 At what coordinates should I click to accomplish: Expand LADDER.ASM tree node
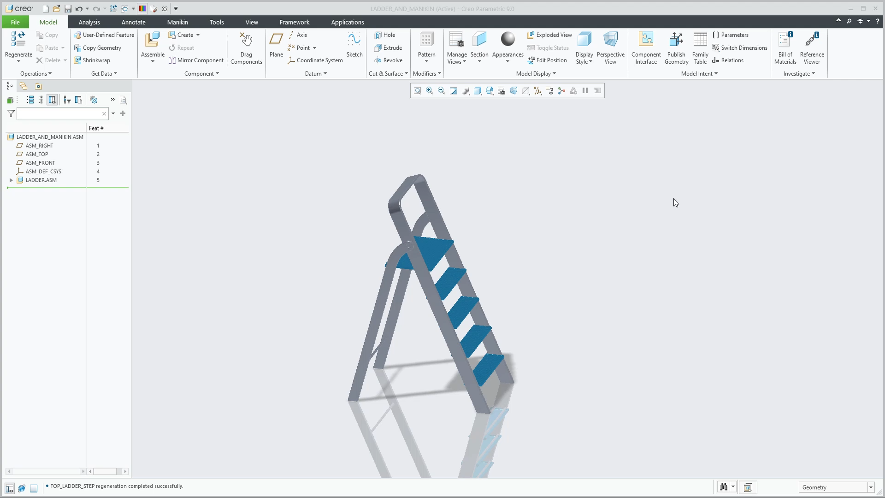(x=11, y=180)
